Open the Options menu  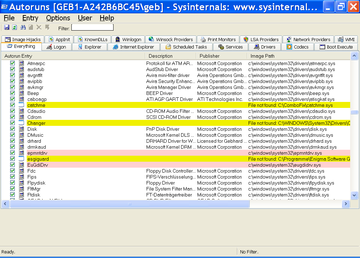click(x=58, y=18)
